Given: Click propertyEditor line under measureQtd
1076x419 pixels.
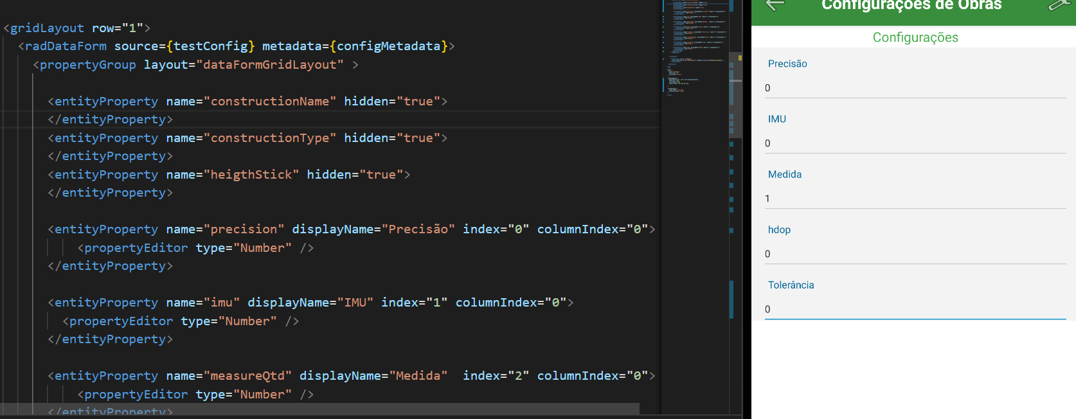Looking at the screenshot, I should click(x=195, y=394).
